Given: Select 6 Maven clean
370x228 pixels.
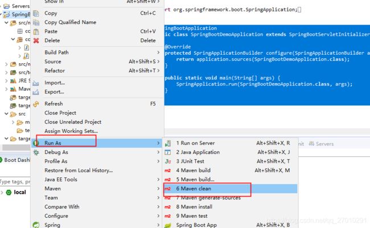Looking at the screenshot, I should click(231, 189).
